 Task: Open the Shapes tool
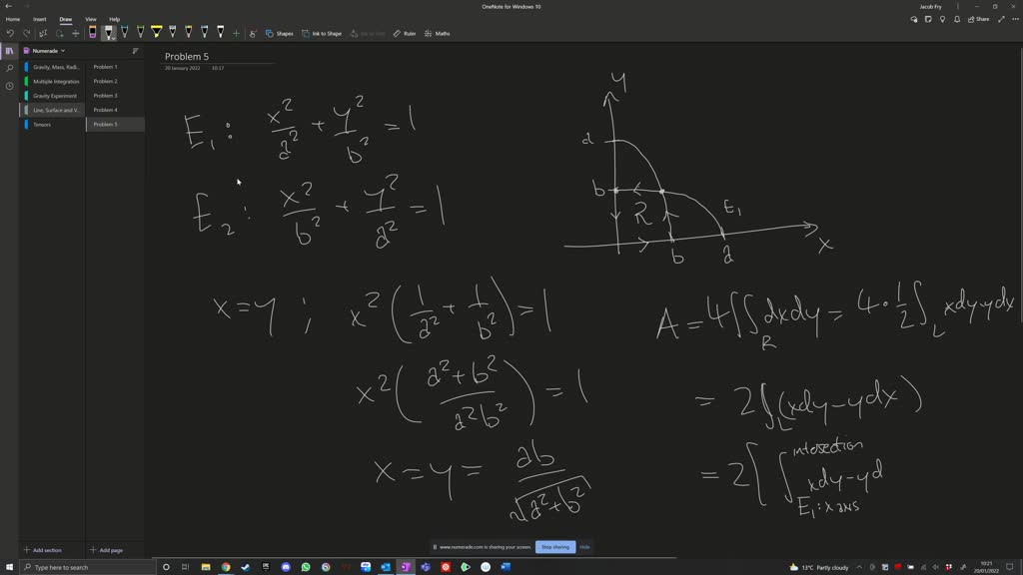coord(283,33)
